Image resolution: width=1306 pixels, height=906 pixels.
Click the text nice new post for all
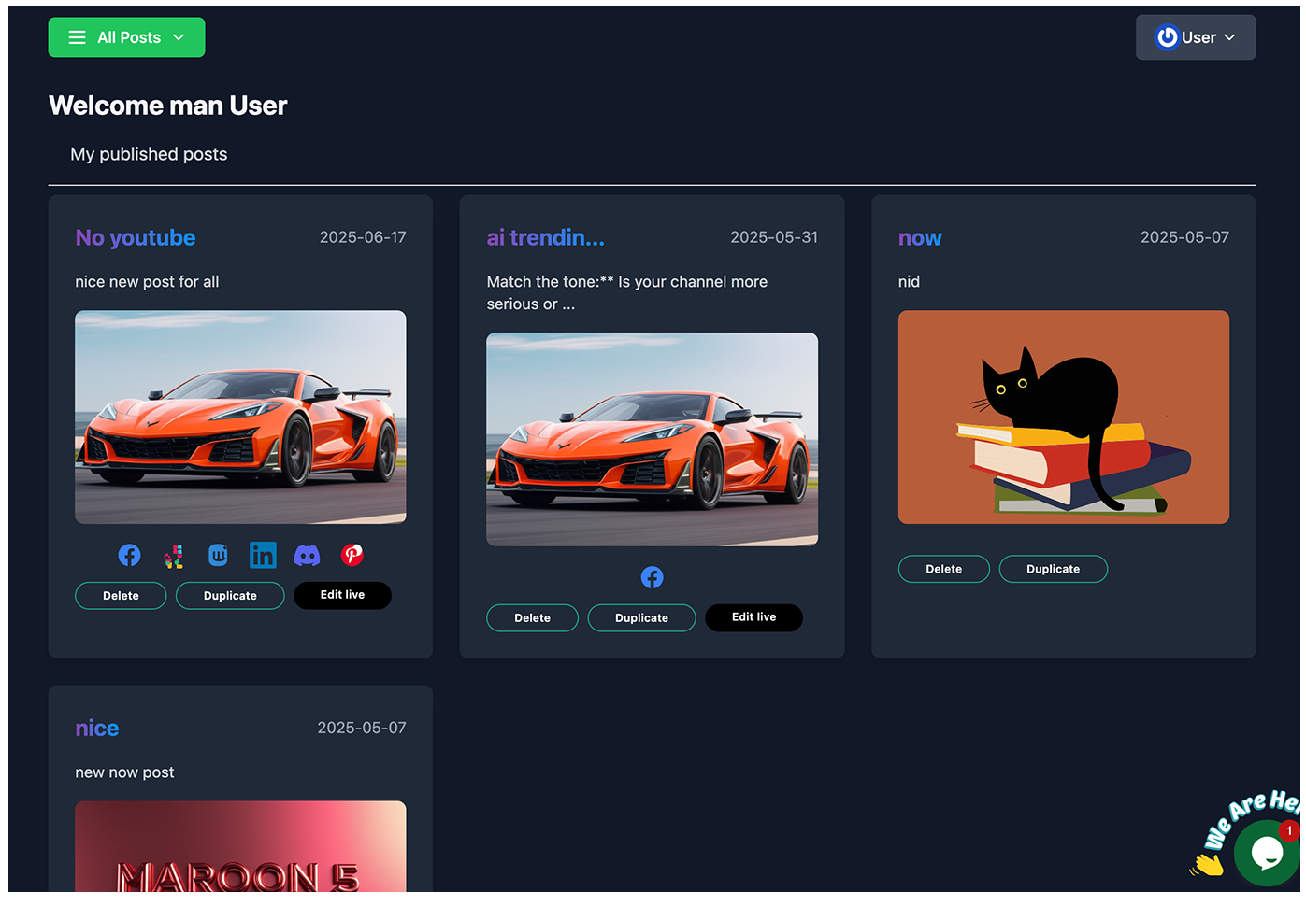tap(147, 282)
